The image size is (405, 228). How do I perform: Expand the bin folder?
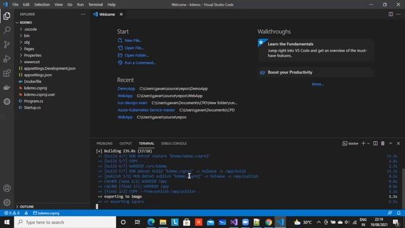click(52, 35)
